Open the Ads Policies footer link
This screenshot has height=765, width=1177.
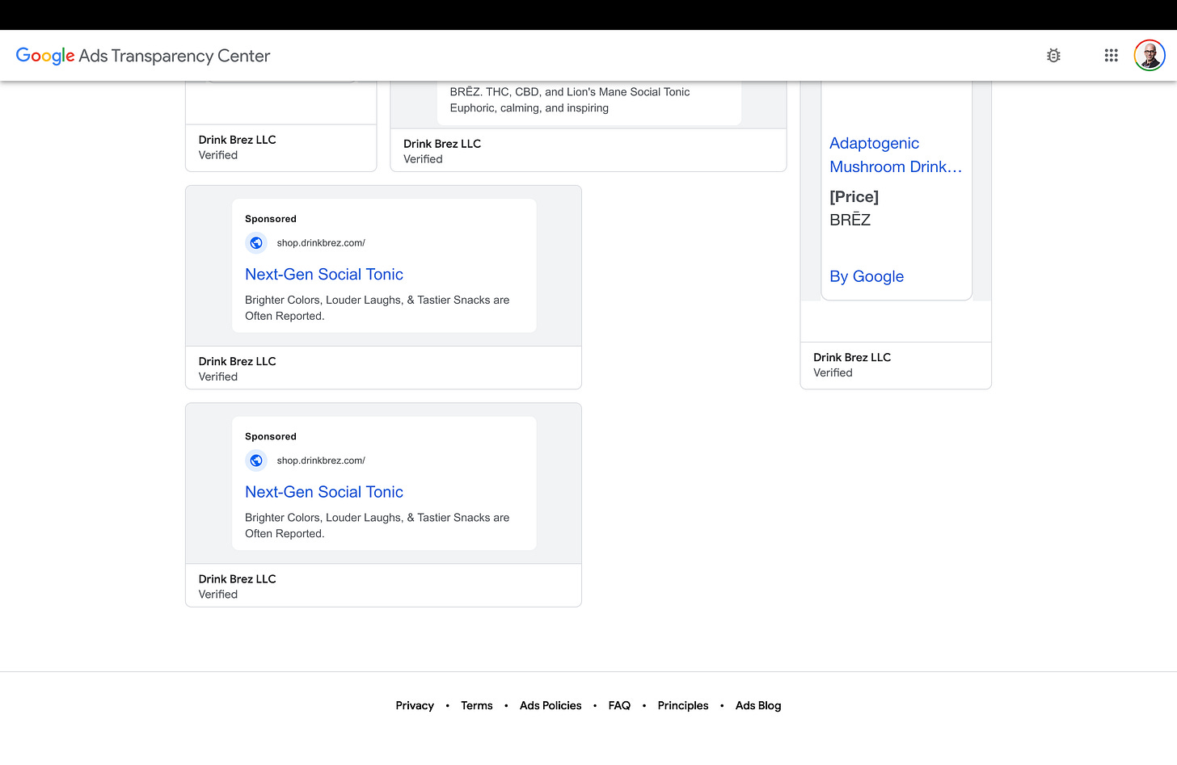click(x=551, y=706)
